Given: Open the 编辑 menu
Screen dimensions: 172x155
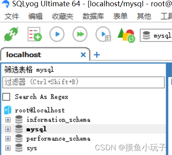Looking at the screenshot, I should click(35, 16).
